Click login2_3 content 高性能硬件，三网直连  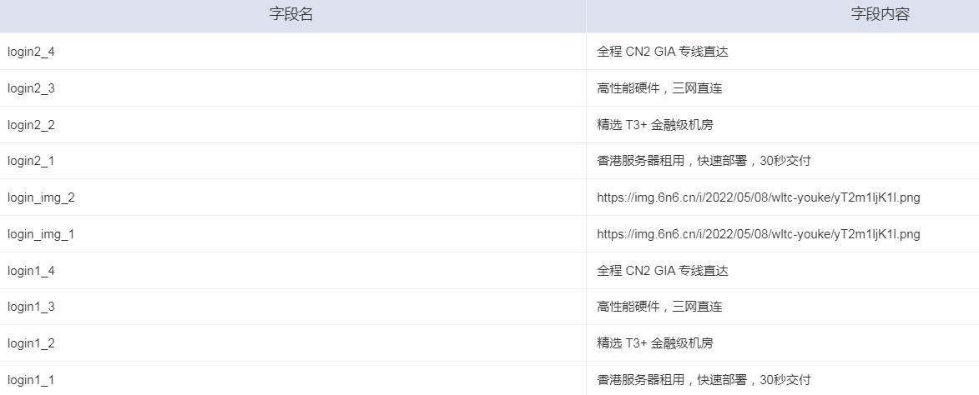pos(659,88)
